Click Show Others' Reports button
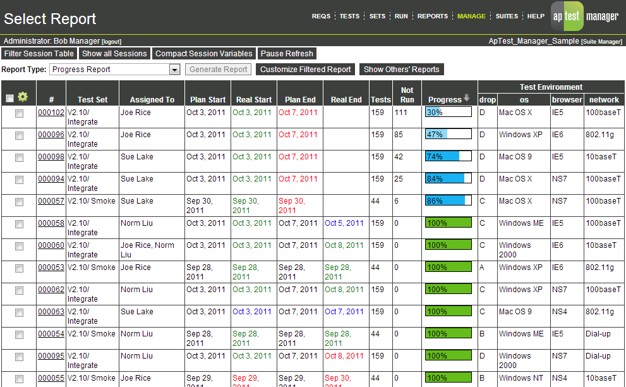The image size is (626, 387). point(402,70)
